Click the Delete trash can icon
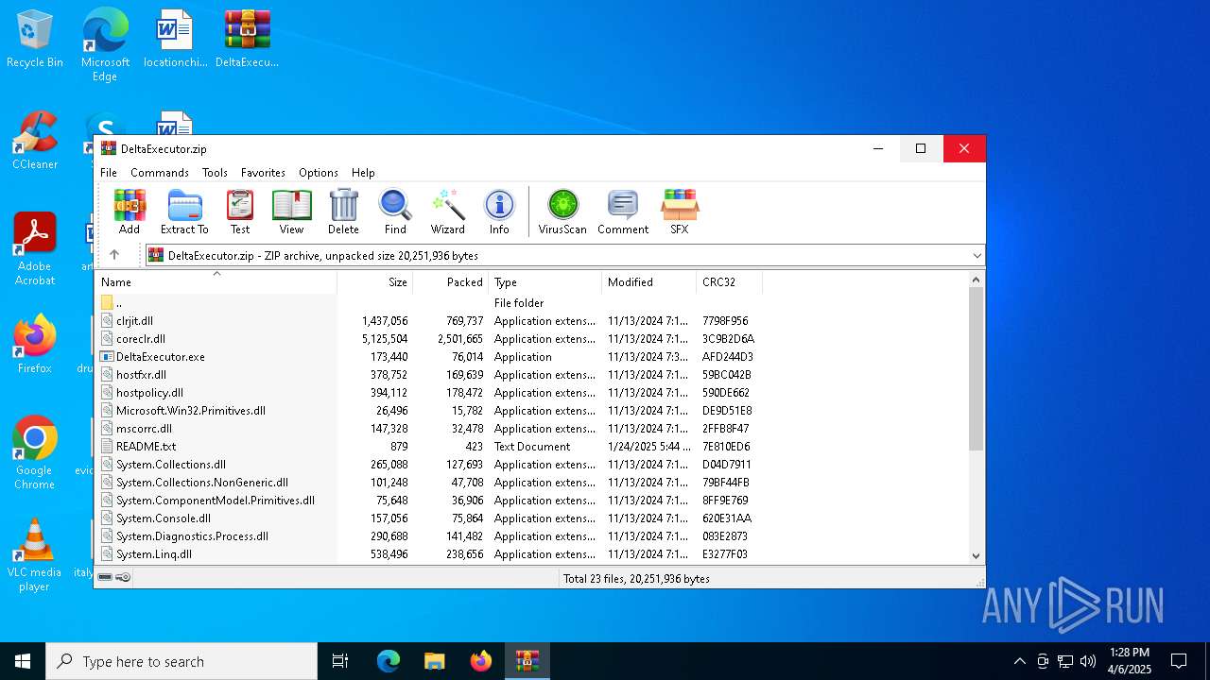The height and width of the screenshot is (680, 1210). tap(343, 212)
